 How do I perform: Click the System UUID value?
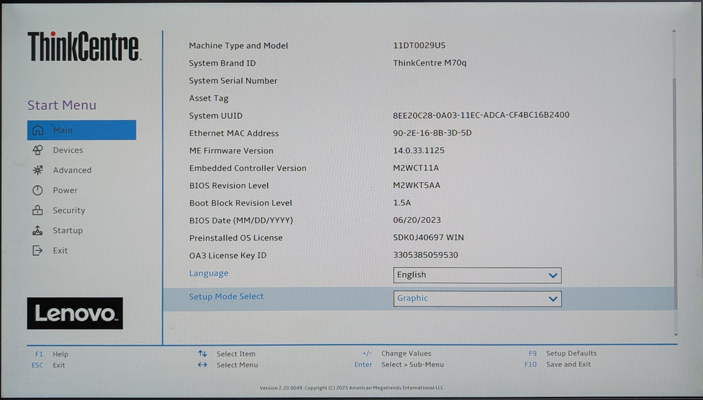(x=481, y=115)
